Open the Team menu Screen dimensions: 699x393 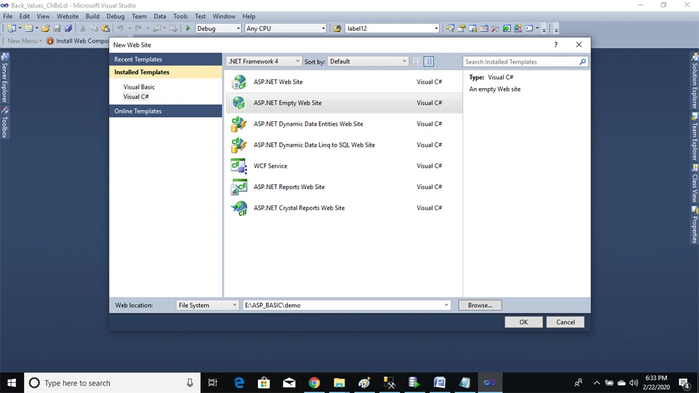pyautogui.click(x=139, y=16)
